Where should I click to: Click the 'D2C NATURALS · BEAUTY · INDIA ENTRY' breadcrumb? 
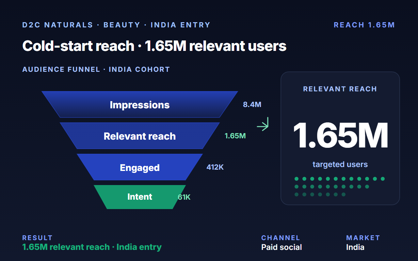pos(116,25)
